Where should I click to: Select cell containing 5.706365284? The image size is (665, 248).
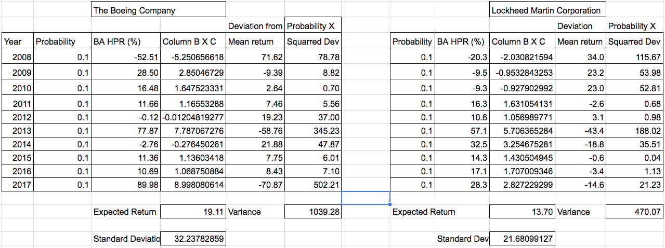[522, 131]
